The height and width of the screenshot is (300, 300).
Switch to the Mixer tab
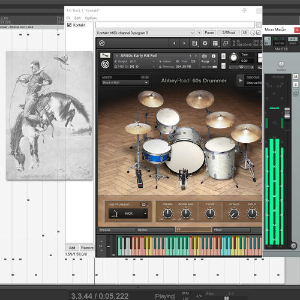232,230
